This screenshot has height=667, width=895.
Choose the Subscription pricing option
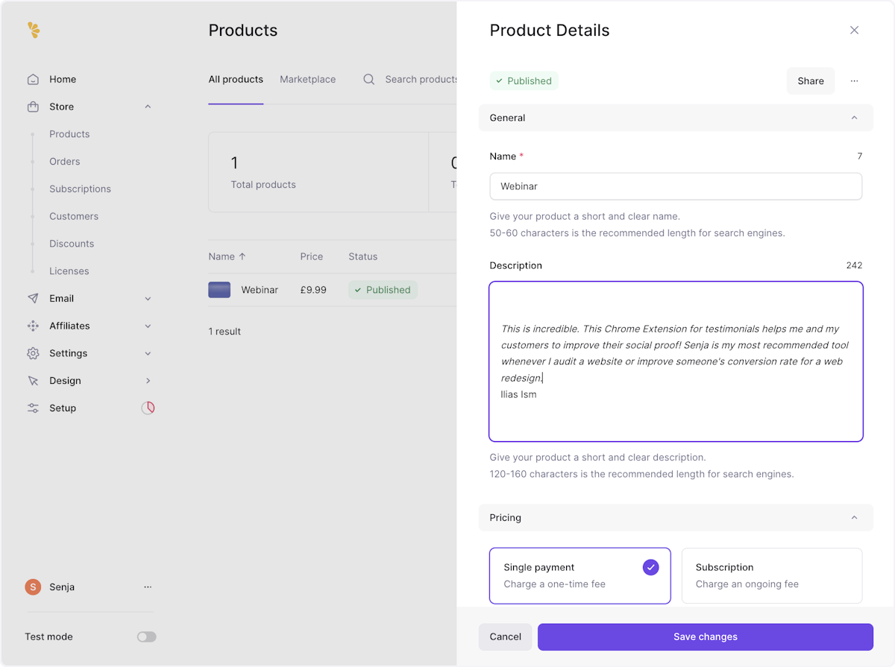[771, 575]
